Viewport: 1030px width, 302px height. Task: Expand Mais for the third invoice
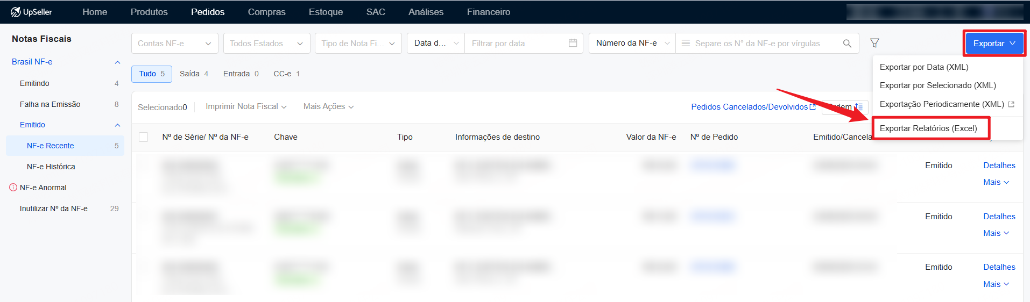pyautogui.click(x=996, y=284)
